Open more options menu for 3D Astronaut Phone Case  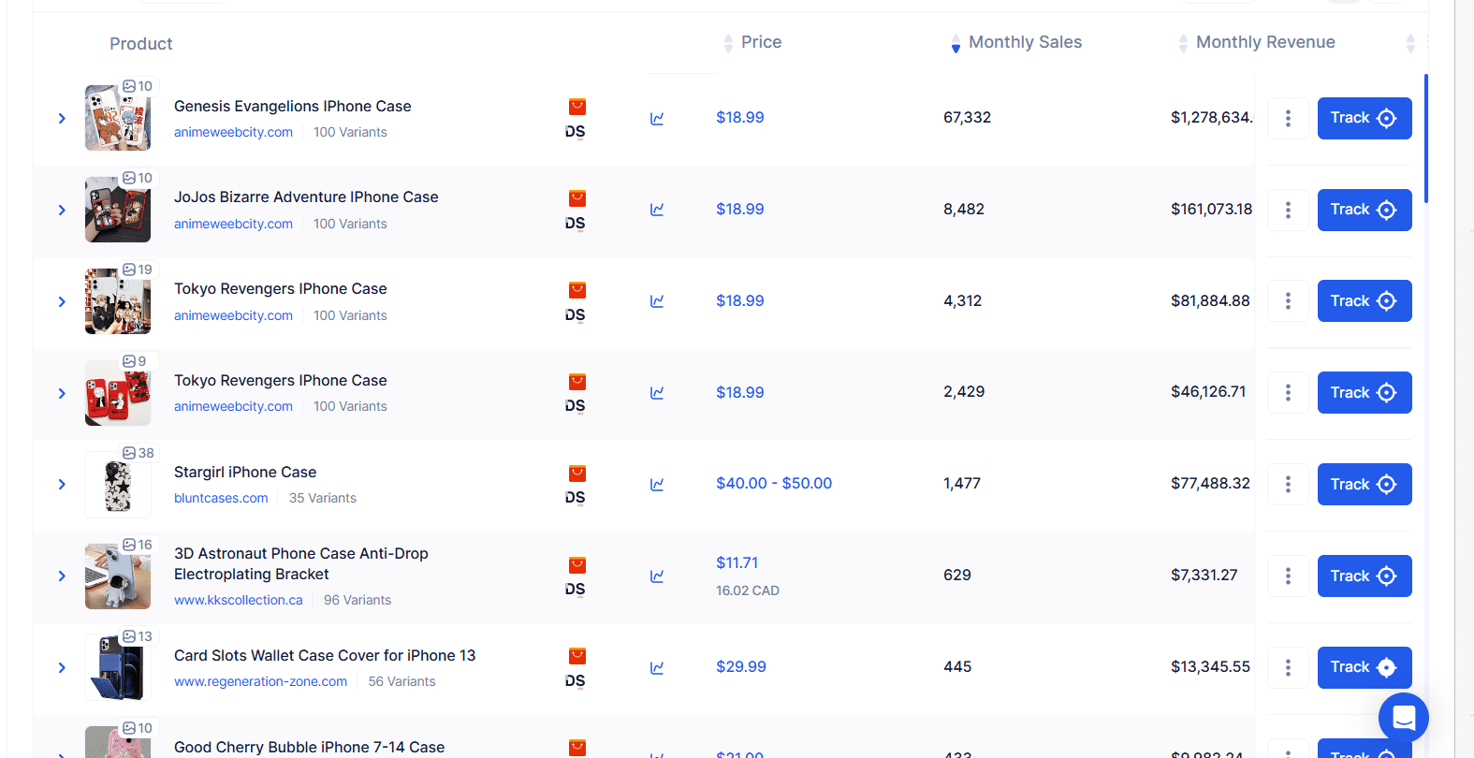click(x=1288, y=576)
